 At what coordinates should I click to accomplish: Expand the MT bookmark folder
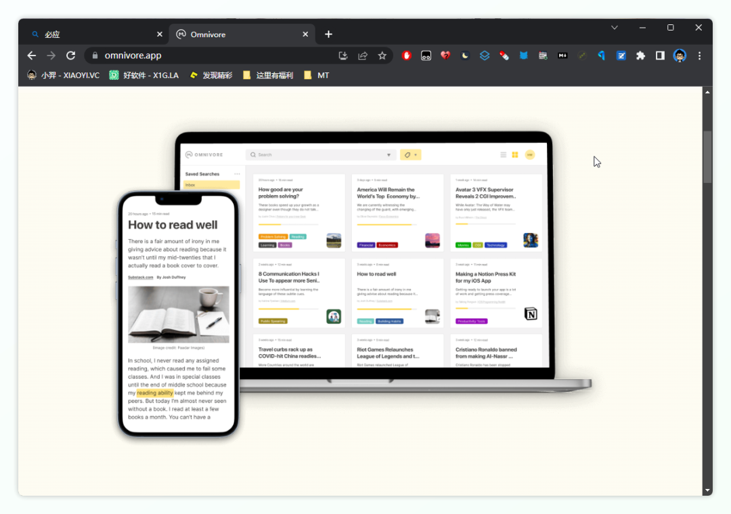point(317,75)
